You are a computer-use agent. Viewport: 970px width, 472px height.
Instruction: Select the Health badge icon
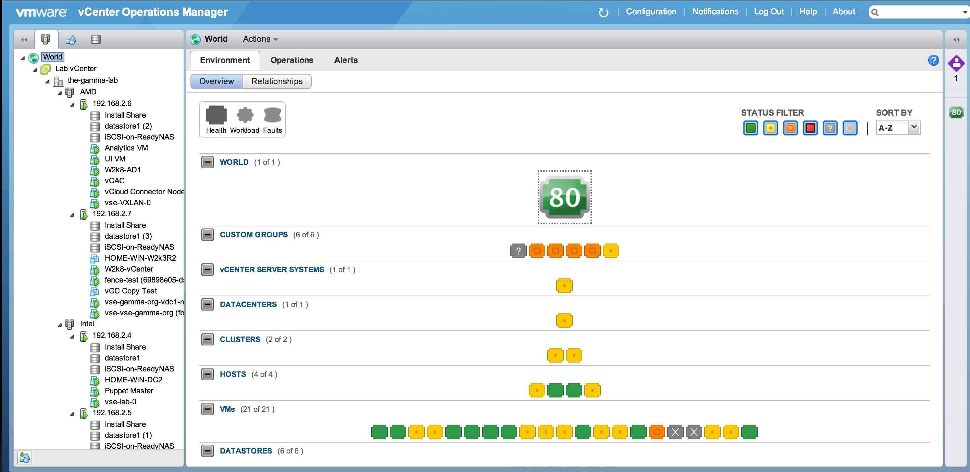[x=216, y=115]
